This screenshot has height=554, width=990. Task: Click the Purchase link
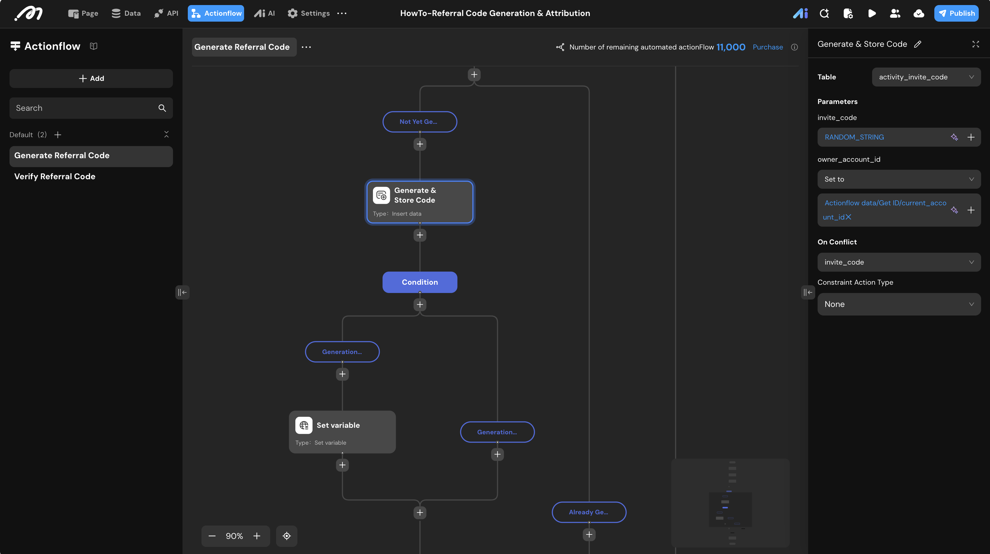[768, 47]
